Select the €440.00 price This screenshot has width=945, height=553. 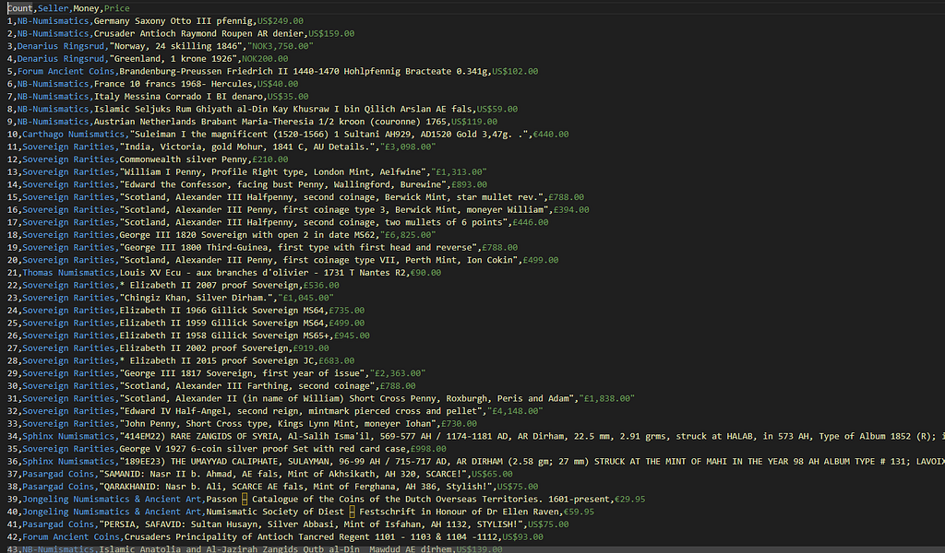[551, 135]
